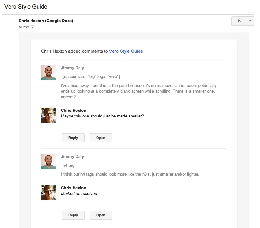The height and width of the screenshot is (228, 260).
Task: Click the Reply arrow icon
Action: pyautogui.click(x=239, y=21)
